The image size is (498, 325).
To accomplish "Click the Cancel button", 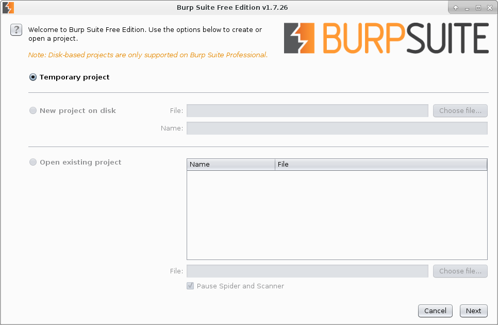I will [435, 311].
